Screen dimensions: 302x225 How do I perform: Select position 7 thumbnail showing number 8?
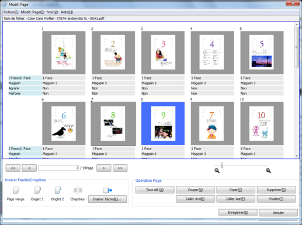point(113,124)
